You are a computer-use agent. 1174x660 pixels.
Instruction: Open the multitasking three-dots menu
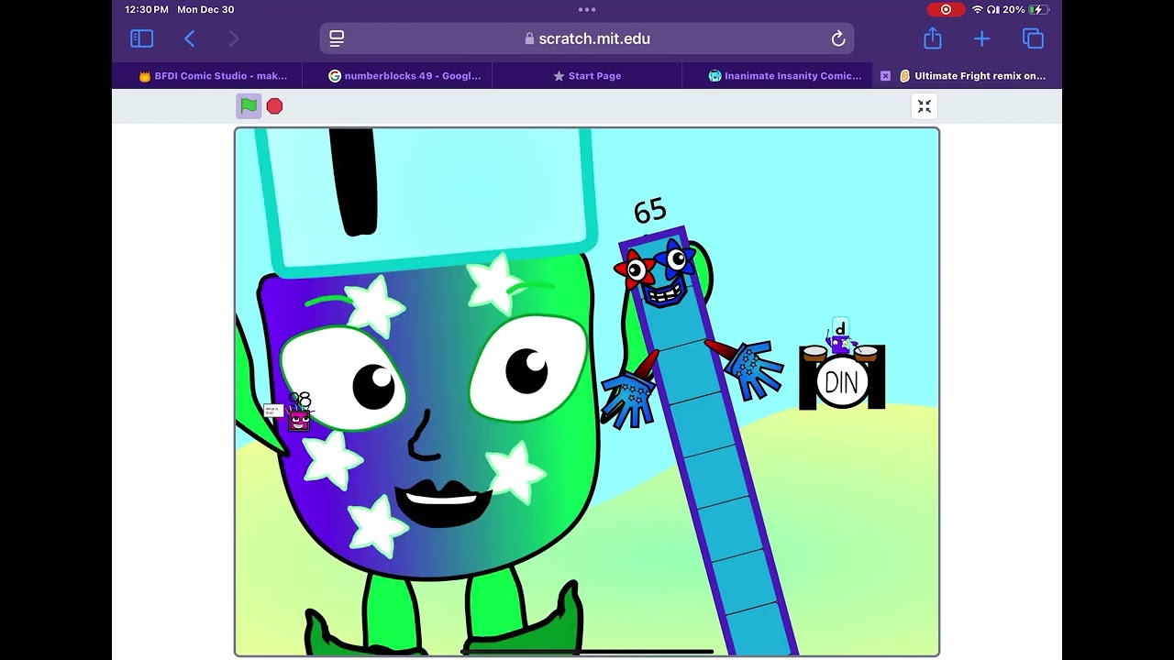[587, 9]
